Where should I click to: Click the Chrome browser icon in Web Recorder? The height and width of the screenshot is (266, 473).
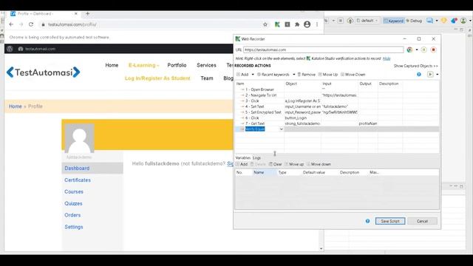[x=409, y=50]
